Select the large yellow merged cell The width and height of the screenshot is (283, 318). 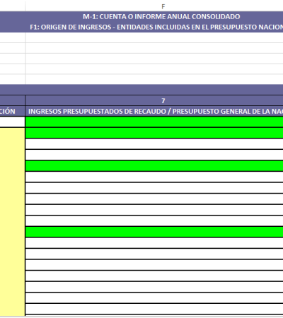pos(12,222)
